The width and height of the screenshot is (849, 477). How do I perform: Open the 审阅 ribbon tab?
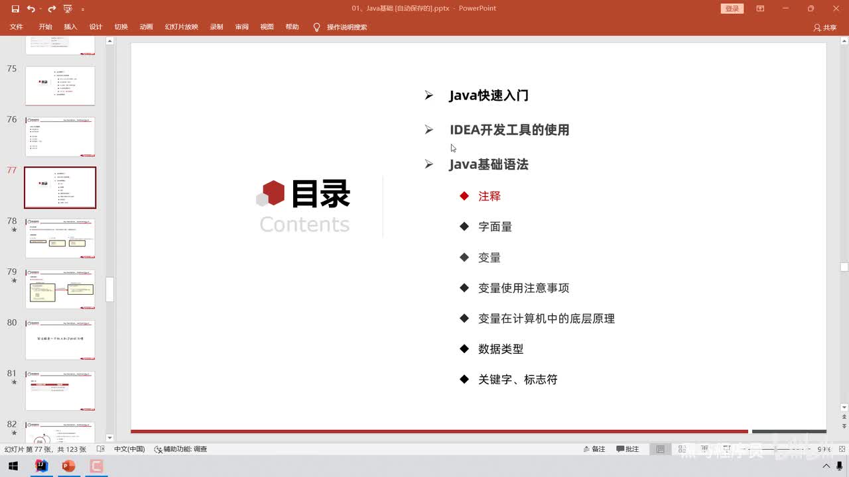click(x=241, y=27)
